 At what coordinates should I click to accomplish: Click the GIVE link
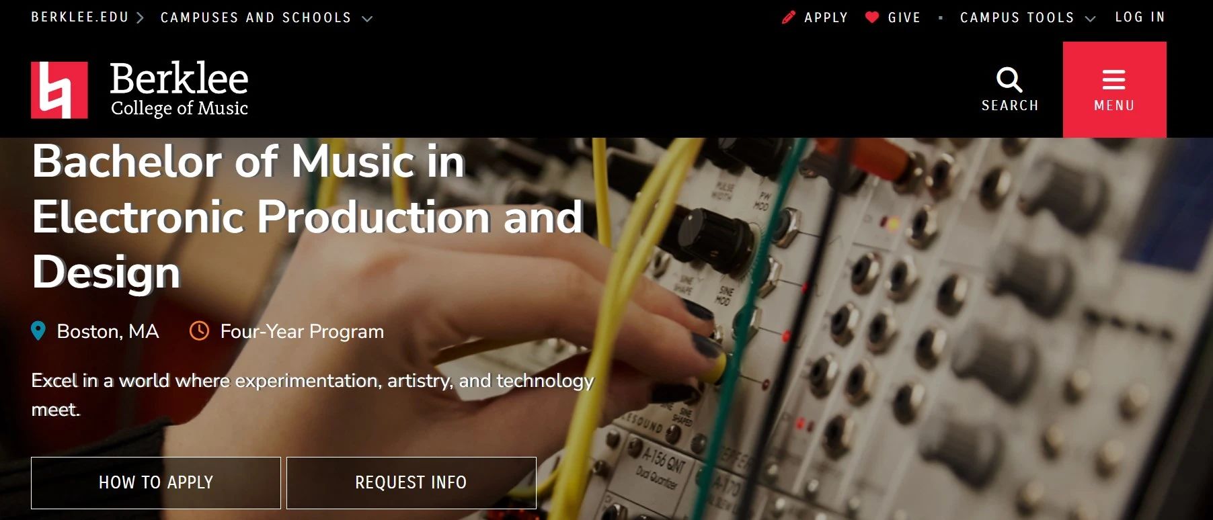[x=904, y=17]
